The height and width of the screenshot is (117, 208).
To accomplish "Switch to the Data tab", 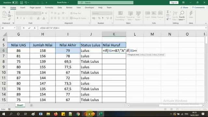I will (x=60, y=7).
